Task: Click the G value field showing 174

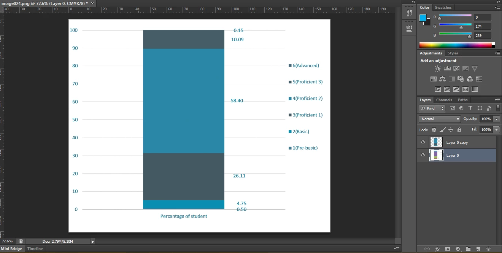Action: (482, 26)
